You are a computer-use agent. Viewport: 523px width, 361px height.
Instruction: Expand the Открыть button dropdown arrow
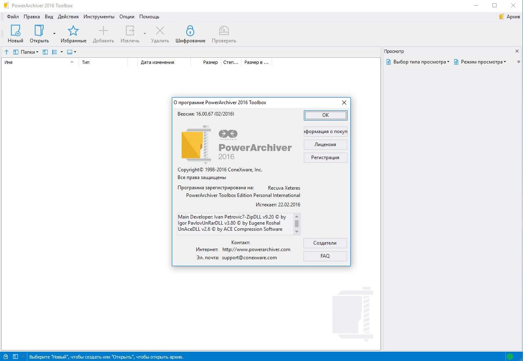click(54, 33)
